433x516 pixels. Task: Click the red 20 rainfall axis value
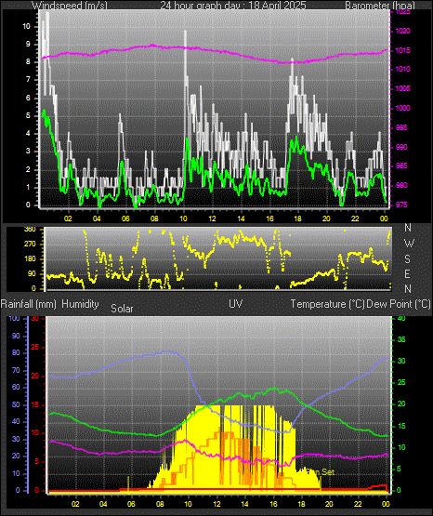pos(35,377)
